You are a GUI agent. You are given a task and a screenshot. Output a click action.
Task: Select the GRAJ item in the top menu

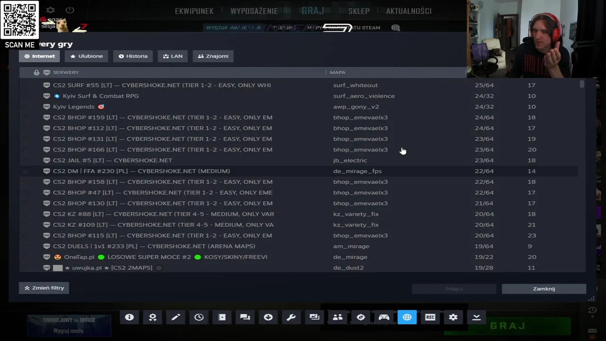pos(313,10)
